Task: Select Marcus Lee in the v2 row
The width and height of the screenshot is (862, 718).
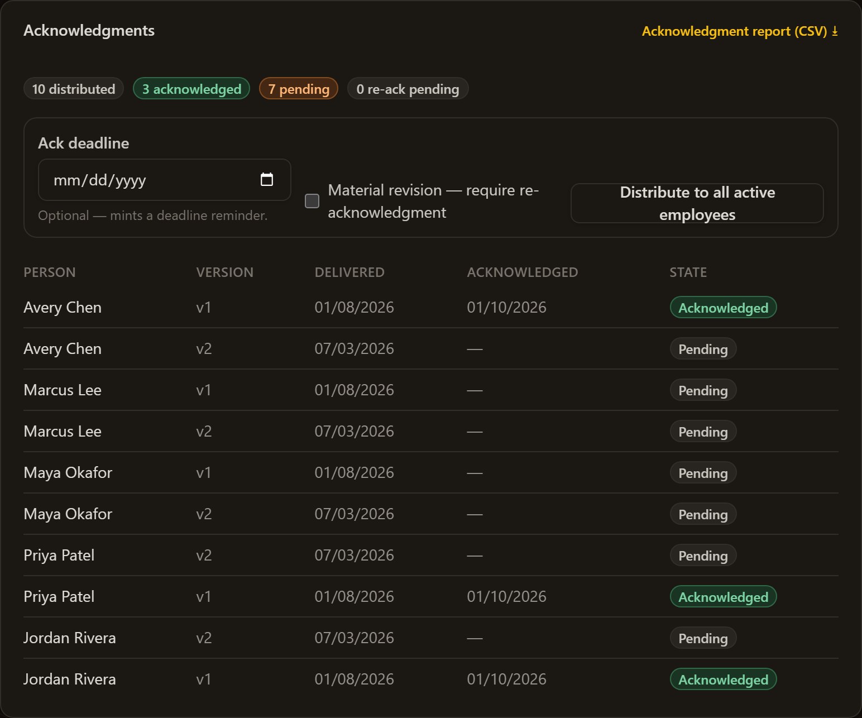Action: tap(63, 432)
